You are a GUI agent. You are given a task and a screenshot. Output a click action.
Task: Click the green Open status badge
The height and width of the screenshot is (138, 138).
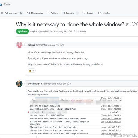[22, 31]
